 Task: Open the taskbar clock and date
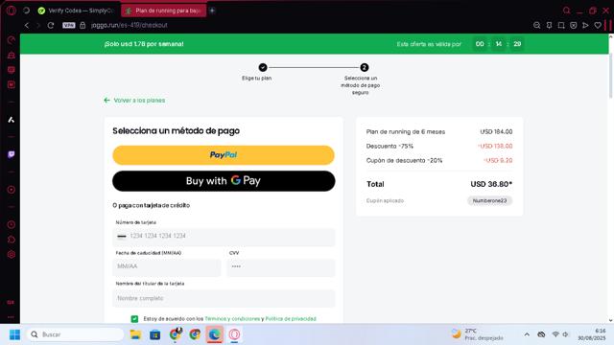[592, 334]
